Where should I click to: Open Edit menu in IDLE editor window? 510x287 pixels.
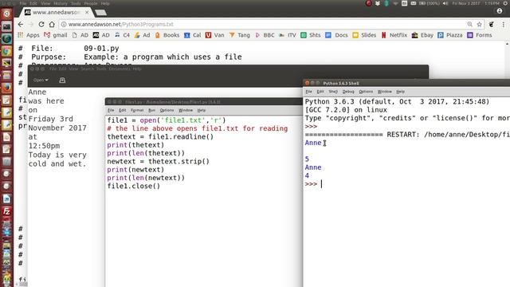122,110
